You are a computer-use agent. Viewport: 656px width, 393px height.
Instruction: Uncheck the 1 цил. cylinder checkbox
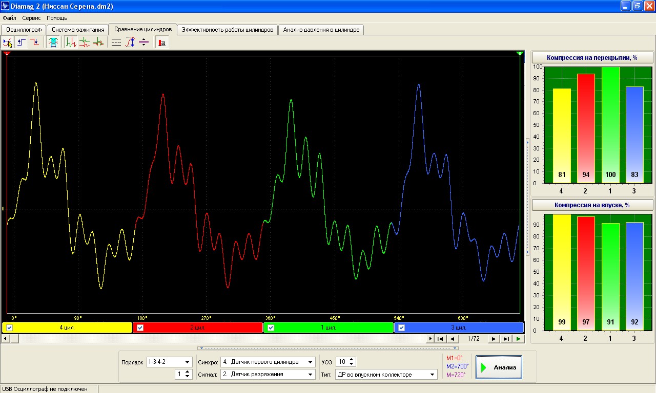pos(271,328)
